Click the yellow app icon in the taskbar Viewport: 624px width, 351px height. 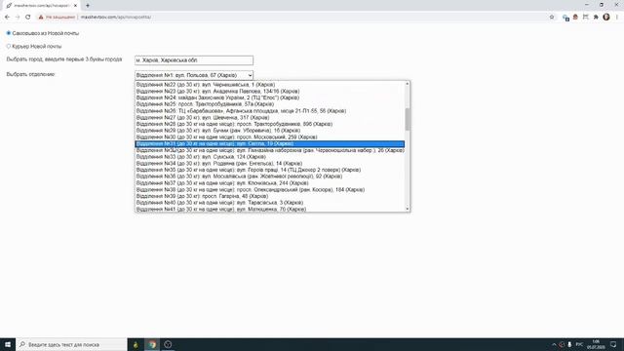[x=136, y=344]
